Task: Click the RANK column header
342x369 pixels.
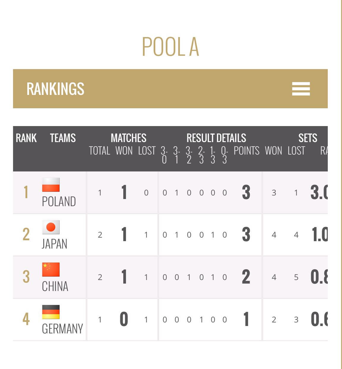Action: tap(26, 138)
